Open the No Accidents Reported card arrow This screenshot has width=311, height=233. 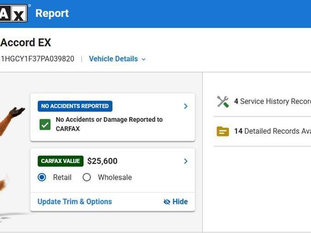pyautogui.click(x=185, y=106)
